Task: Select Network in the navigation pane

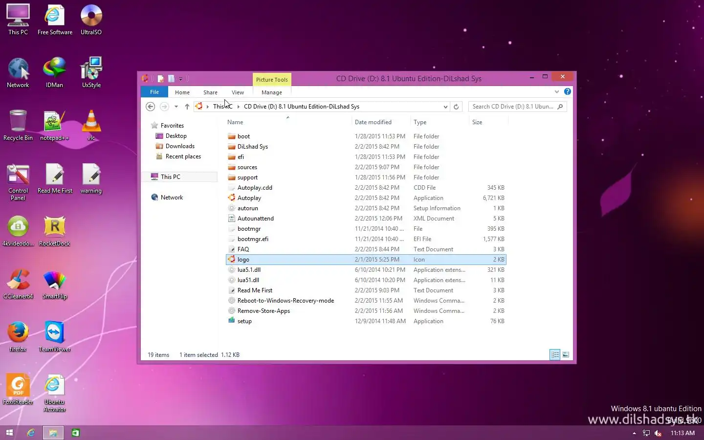Action: tap(172, 198)
